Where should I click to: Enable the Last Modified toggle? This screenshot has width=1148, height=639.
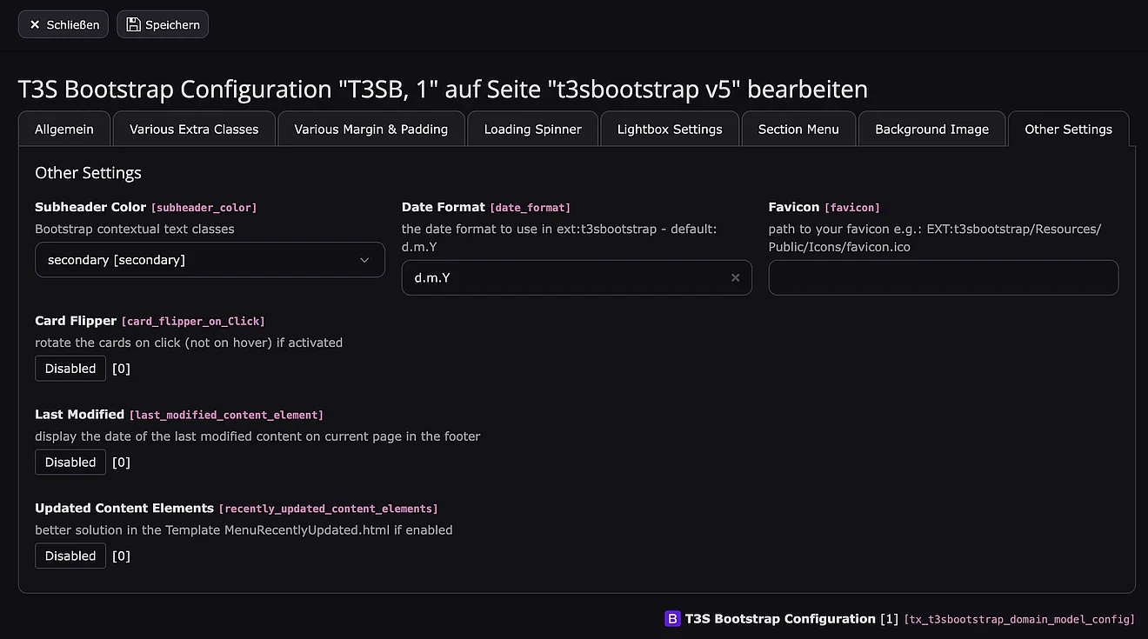(70, 463)
